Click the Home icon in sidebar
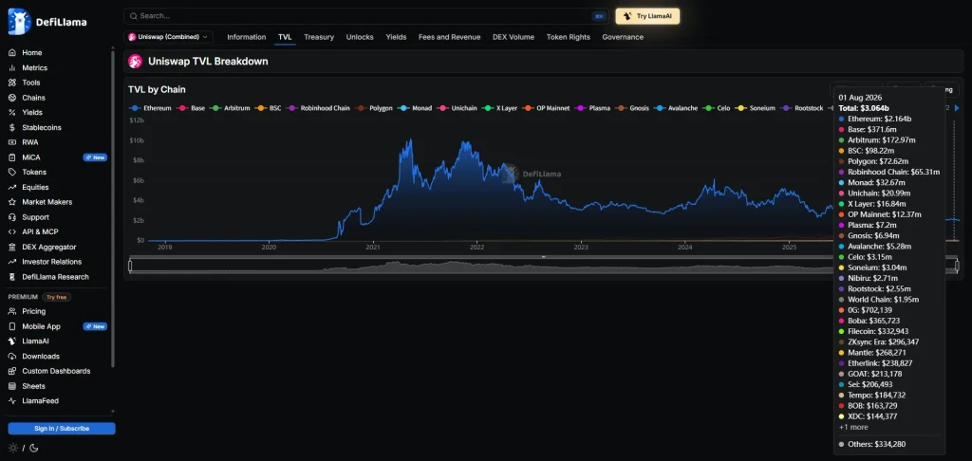The image size is (972, 461). (x=11, y=53)
